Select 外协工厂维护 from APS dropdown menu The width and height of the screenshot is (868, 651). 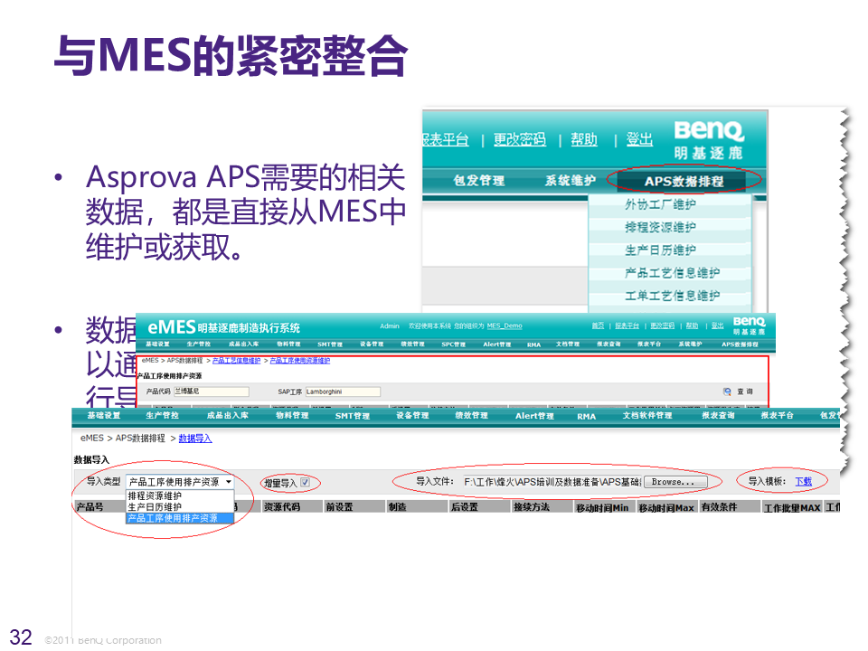(x=660, y=205)
